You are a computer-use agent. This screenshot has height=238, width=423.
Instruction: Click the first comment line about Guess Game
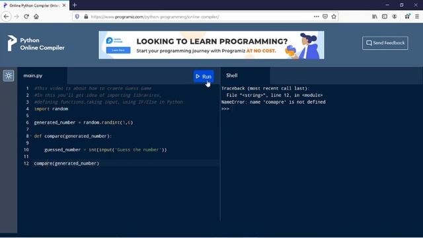pos(93,88)
